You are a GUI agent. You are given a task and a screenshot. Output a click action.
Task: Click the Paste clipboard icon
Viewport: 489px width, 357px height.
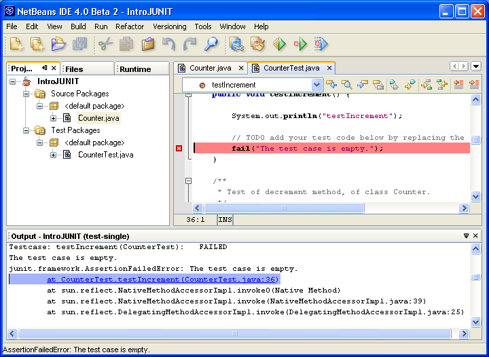click(x=148, y=43)
